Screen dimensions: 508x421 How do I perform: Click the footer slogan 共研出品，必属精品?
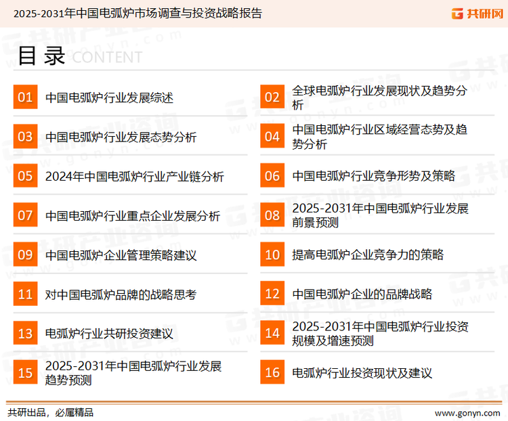pyautogui.click(x=51, y=413)
